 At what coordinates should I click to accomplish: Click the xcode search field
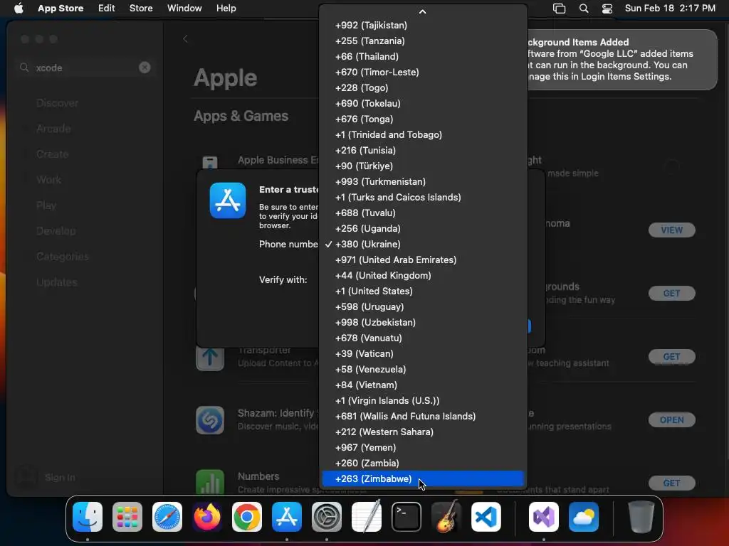click(x=85, y=68)
